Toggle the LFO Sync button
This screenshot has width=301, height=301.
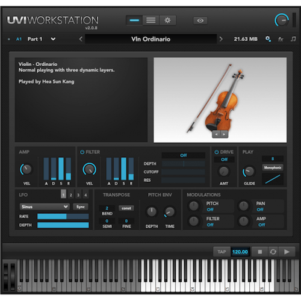[x=81, y=206]
